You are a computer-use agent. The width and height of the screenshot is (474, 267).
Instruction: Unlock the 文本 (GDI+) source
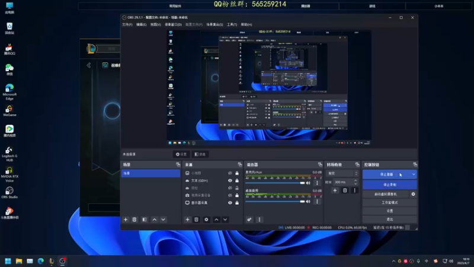(237, 180)
